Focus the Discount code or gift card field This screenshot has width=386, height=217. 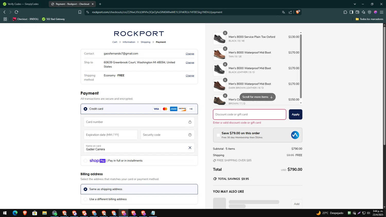click(x=249, y=114)
